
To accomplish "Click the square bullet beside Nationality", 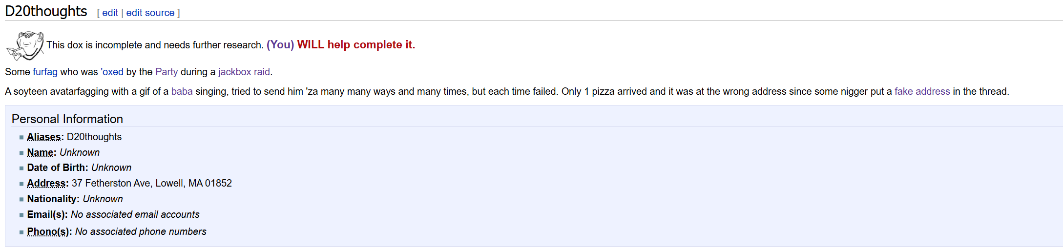I will point(21,199).
